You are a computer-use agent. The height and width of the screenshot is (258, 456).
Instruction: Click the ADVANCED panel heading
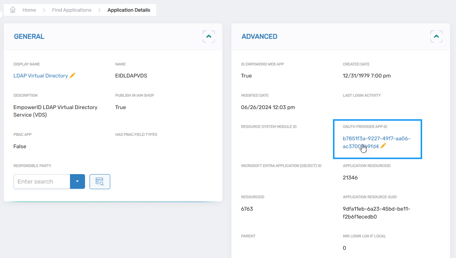pos(259,36)
